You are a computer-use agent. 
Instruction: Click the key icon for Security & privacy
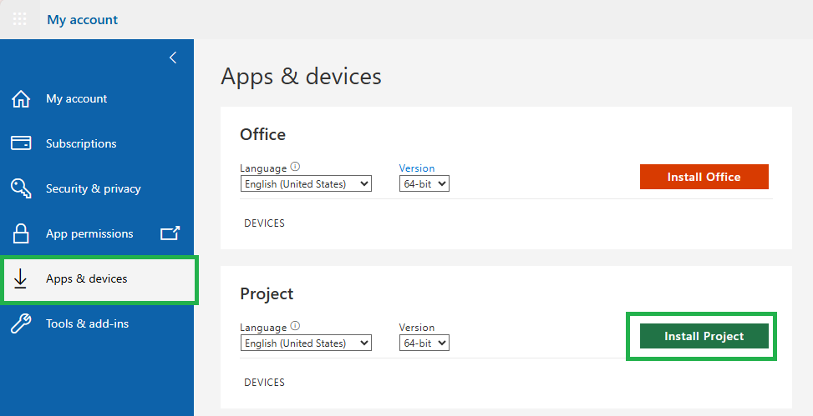[x=21, y=188]
